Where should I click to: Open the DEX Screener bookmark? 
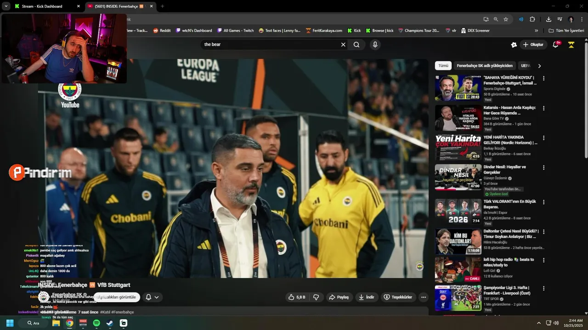click(475, 31)
